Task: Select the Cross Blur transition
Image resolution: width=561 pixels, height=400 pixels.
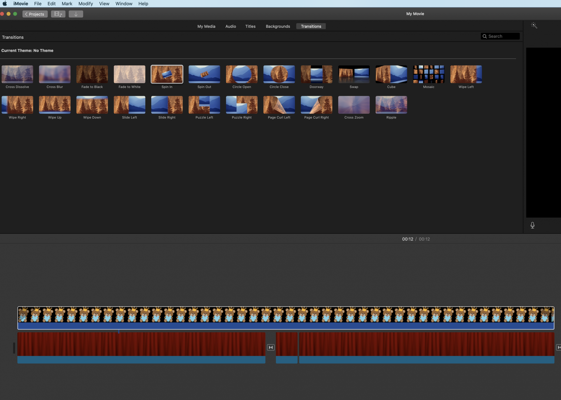Action: [55, 74]
